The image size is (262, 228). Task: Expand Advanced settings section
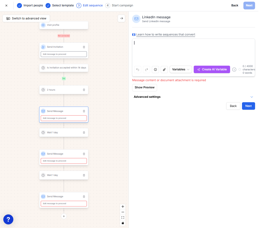coord(193,97)
